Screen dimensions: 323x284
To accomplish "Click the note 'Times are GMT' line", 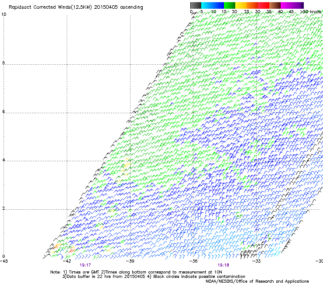I will pos(84,272).
